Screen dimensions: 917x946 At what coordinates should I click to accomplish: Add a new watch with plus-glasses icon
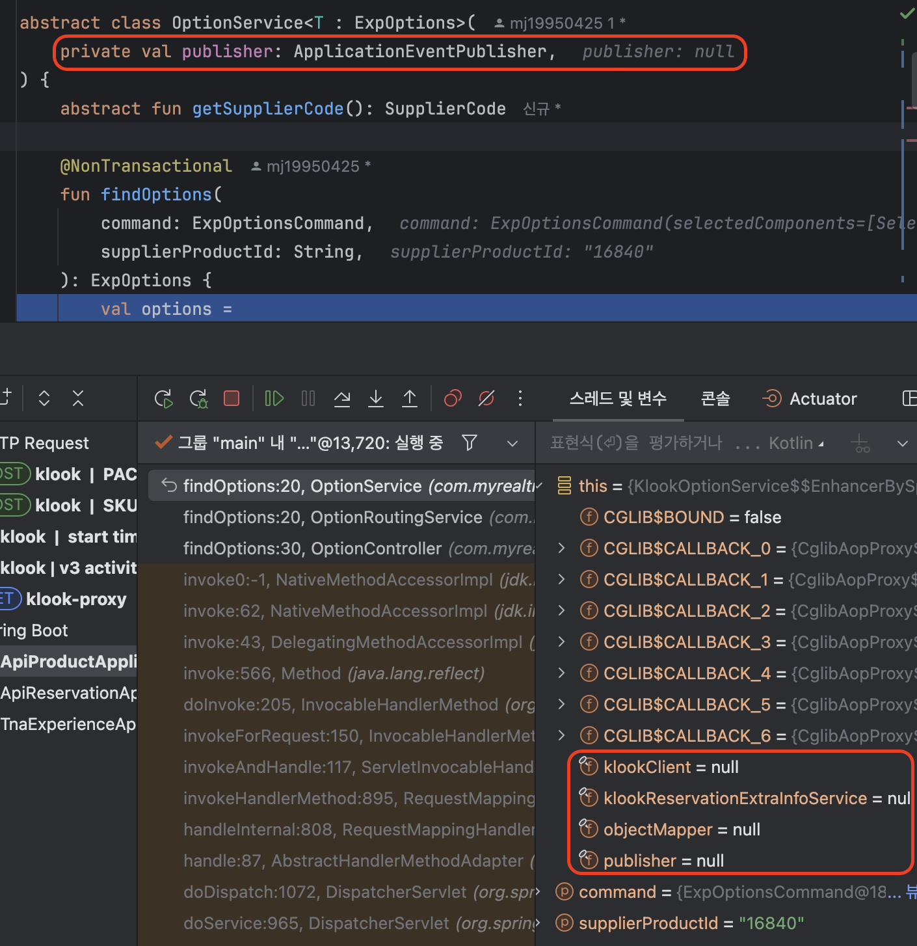[860, 444]
